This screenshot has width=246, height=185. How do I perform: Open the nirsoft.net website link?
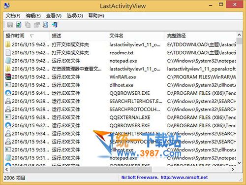[x=184, y=178]
